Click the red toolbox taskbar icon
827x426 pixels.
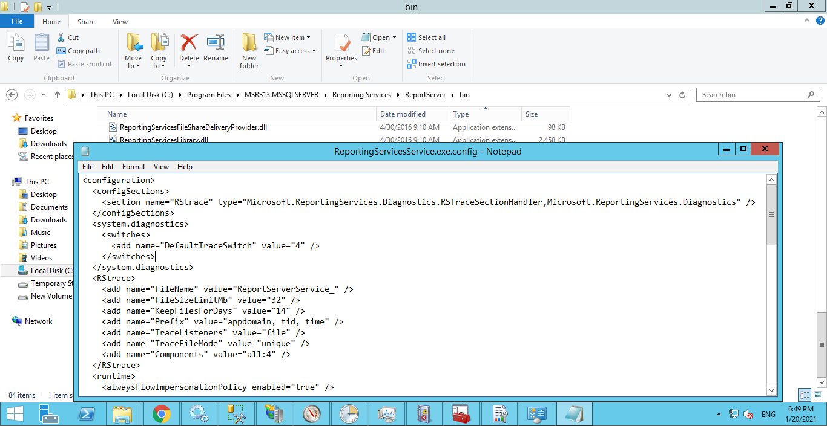pyautogui.click(x=461, y=414)
